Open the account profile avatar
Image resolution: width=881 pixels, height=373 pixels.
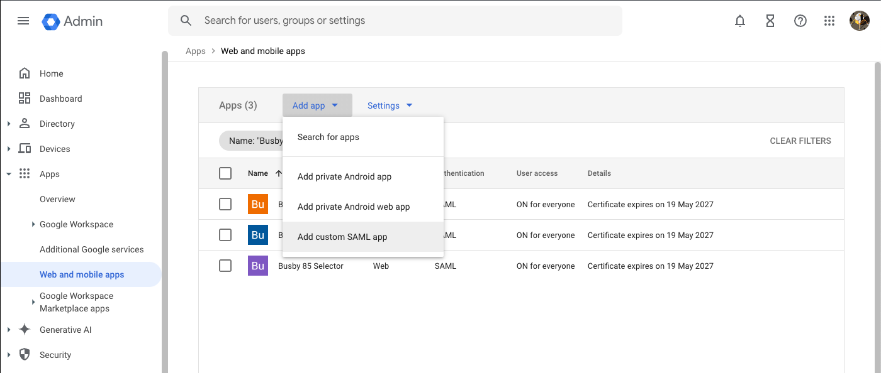pyautogui.click(x=860, y=21)
